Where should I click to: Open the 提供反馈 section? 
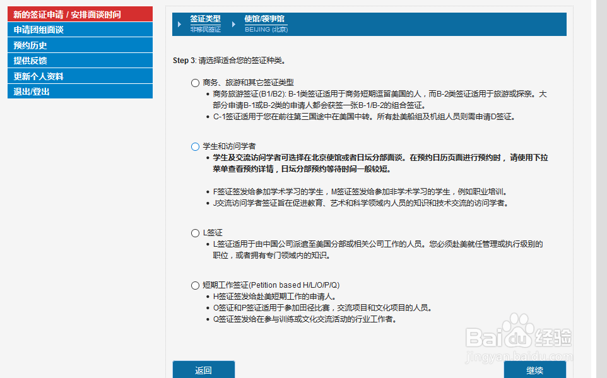80,61
